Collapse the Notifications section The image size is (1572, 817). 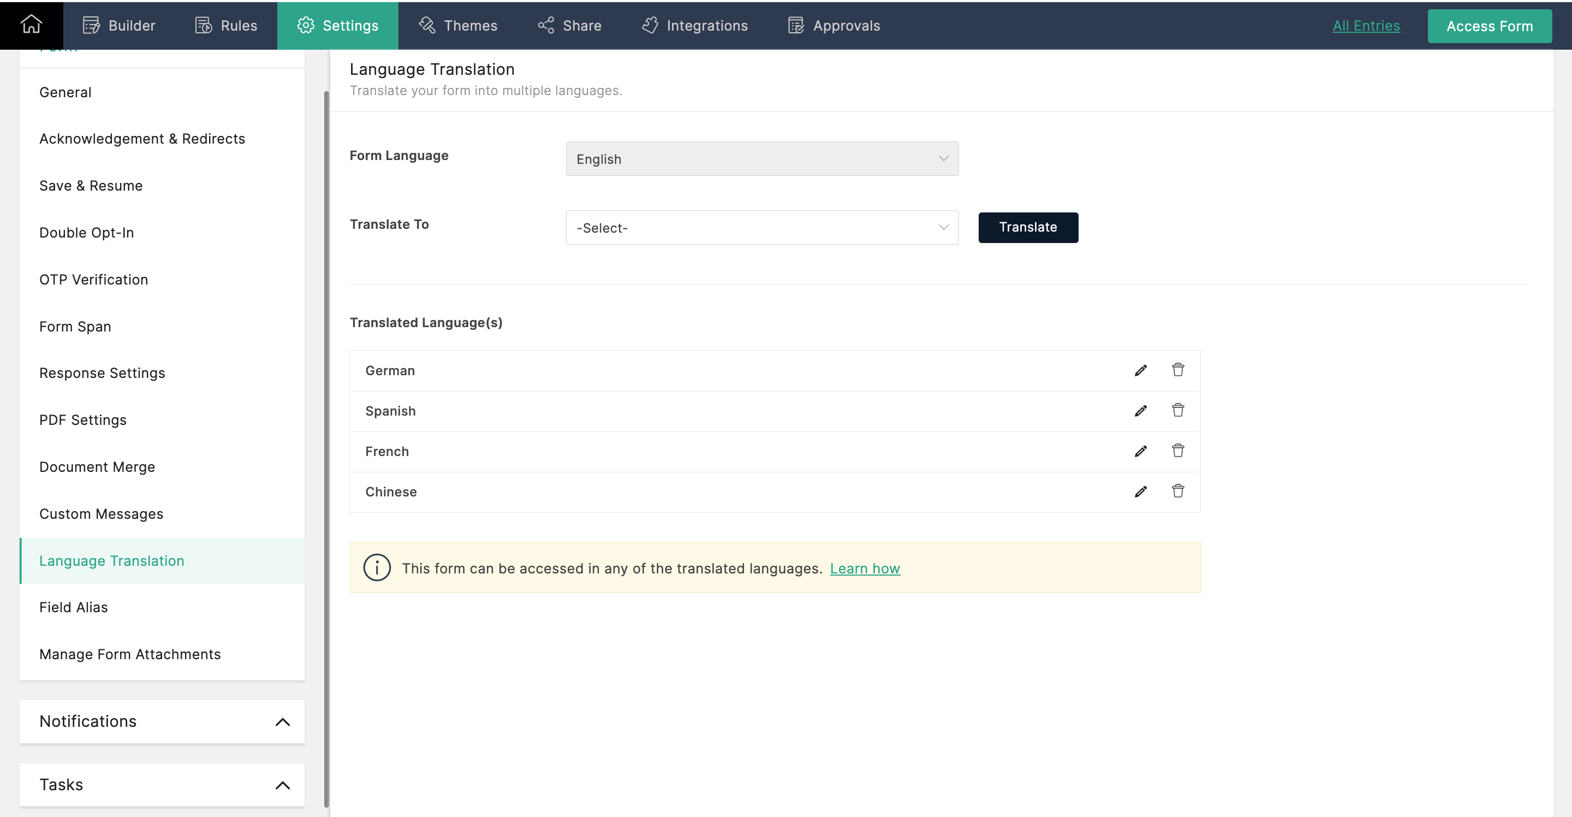click(x=283, y=722)
